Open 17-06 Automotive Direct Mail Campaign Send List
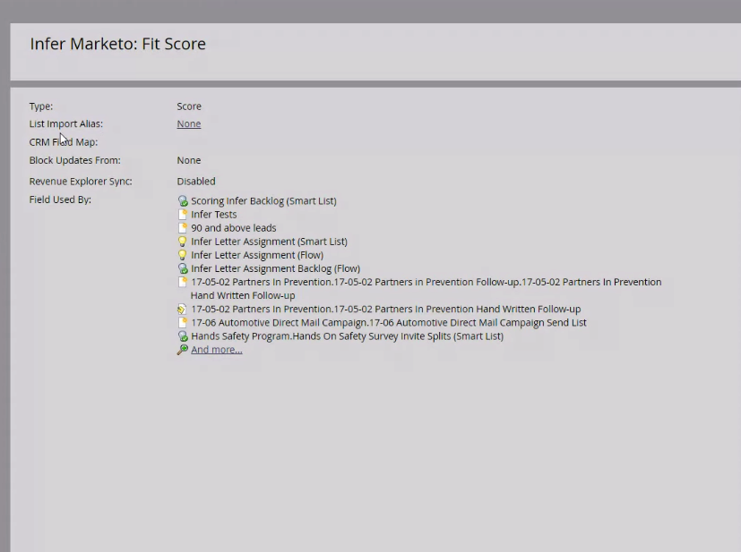Screen dimensions: 741x552 click(x=389, y=323)
